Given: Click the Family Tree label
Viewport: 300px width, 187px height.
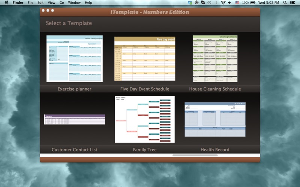Looking at the screenshot, I should [x=145, y=150].
